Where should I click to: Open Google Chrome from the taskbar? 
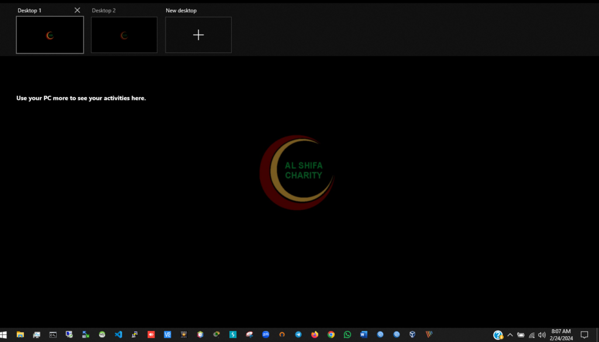pos(331,334)
